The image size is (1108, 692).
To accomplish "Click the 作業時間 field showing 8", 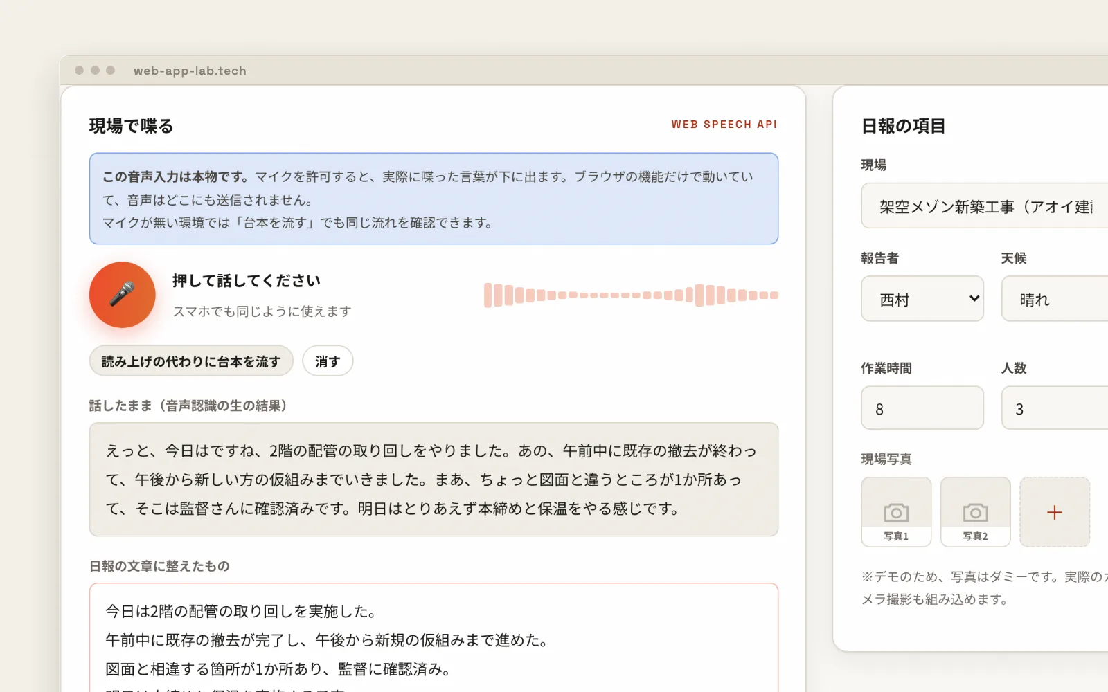I will pyautogui.click(x=922, y=408).
